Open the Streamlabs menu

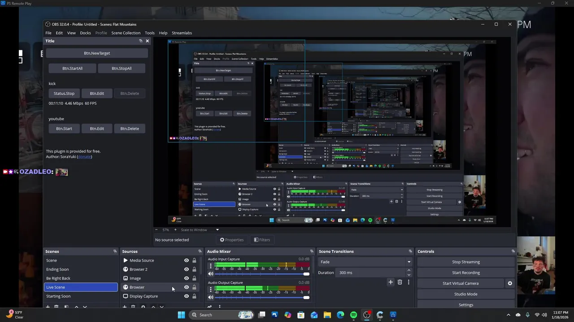pyautogui.click(x=182, y=33)
